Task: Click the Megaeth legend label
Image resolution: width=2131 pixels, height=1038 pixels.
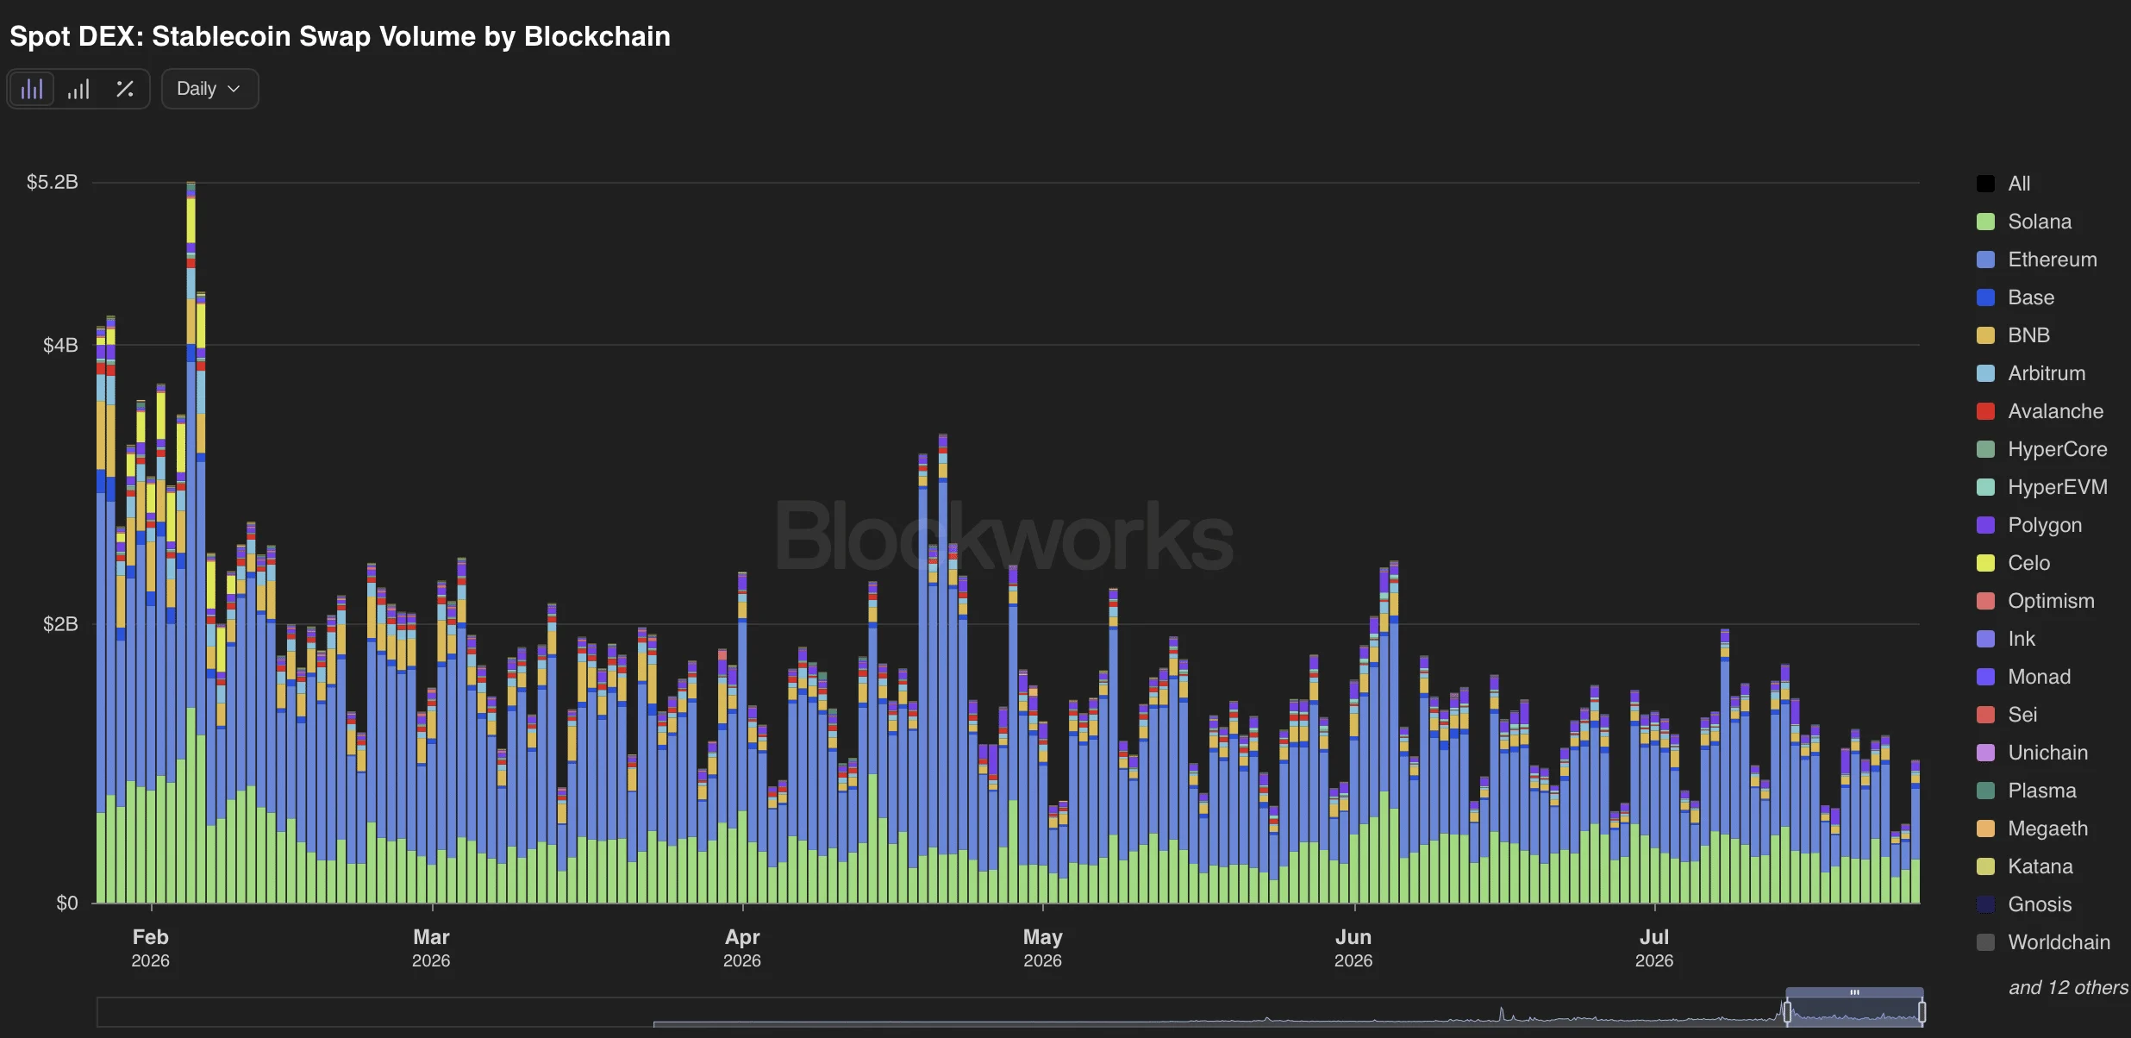Action: point(2047,829)
